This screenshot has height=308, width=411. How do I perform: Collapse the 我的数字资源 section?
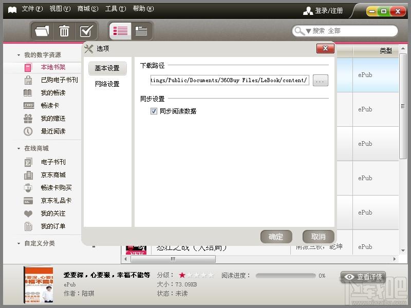point(18,55)
